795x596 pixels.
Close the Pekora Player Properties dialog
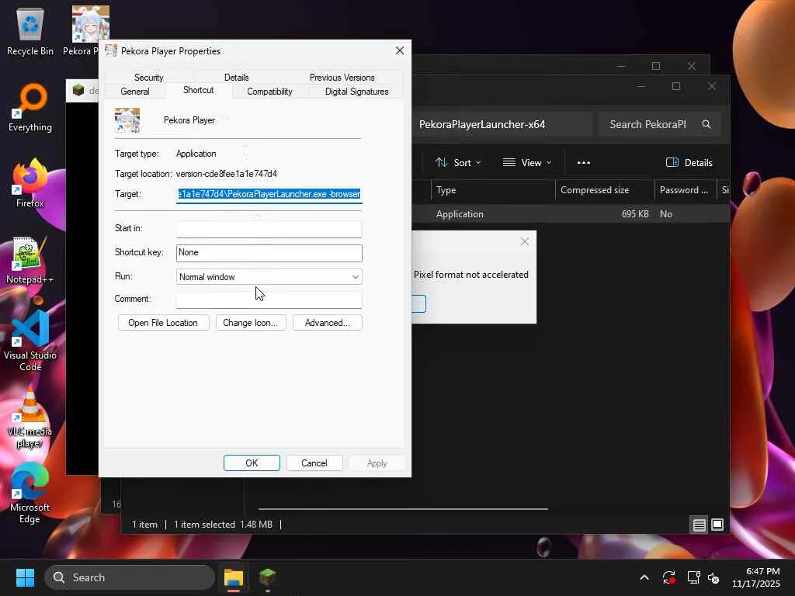pyautogui.click(x=400, y=50)
